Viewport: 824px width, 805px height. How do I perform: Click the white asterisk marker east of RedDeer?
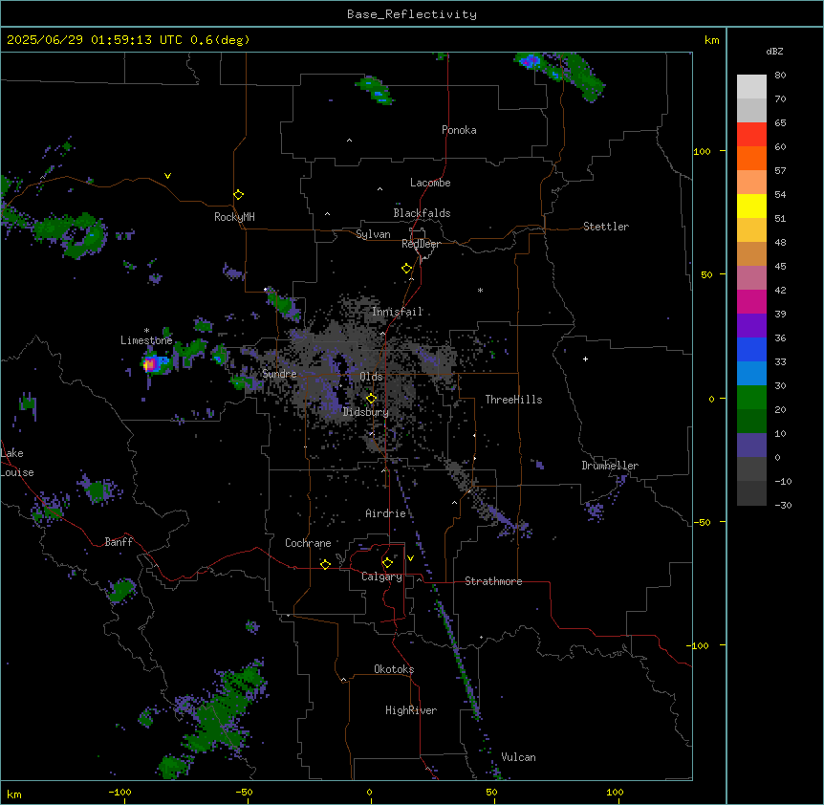480,290
